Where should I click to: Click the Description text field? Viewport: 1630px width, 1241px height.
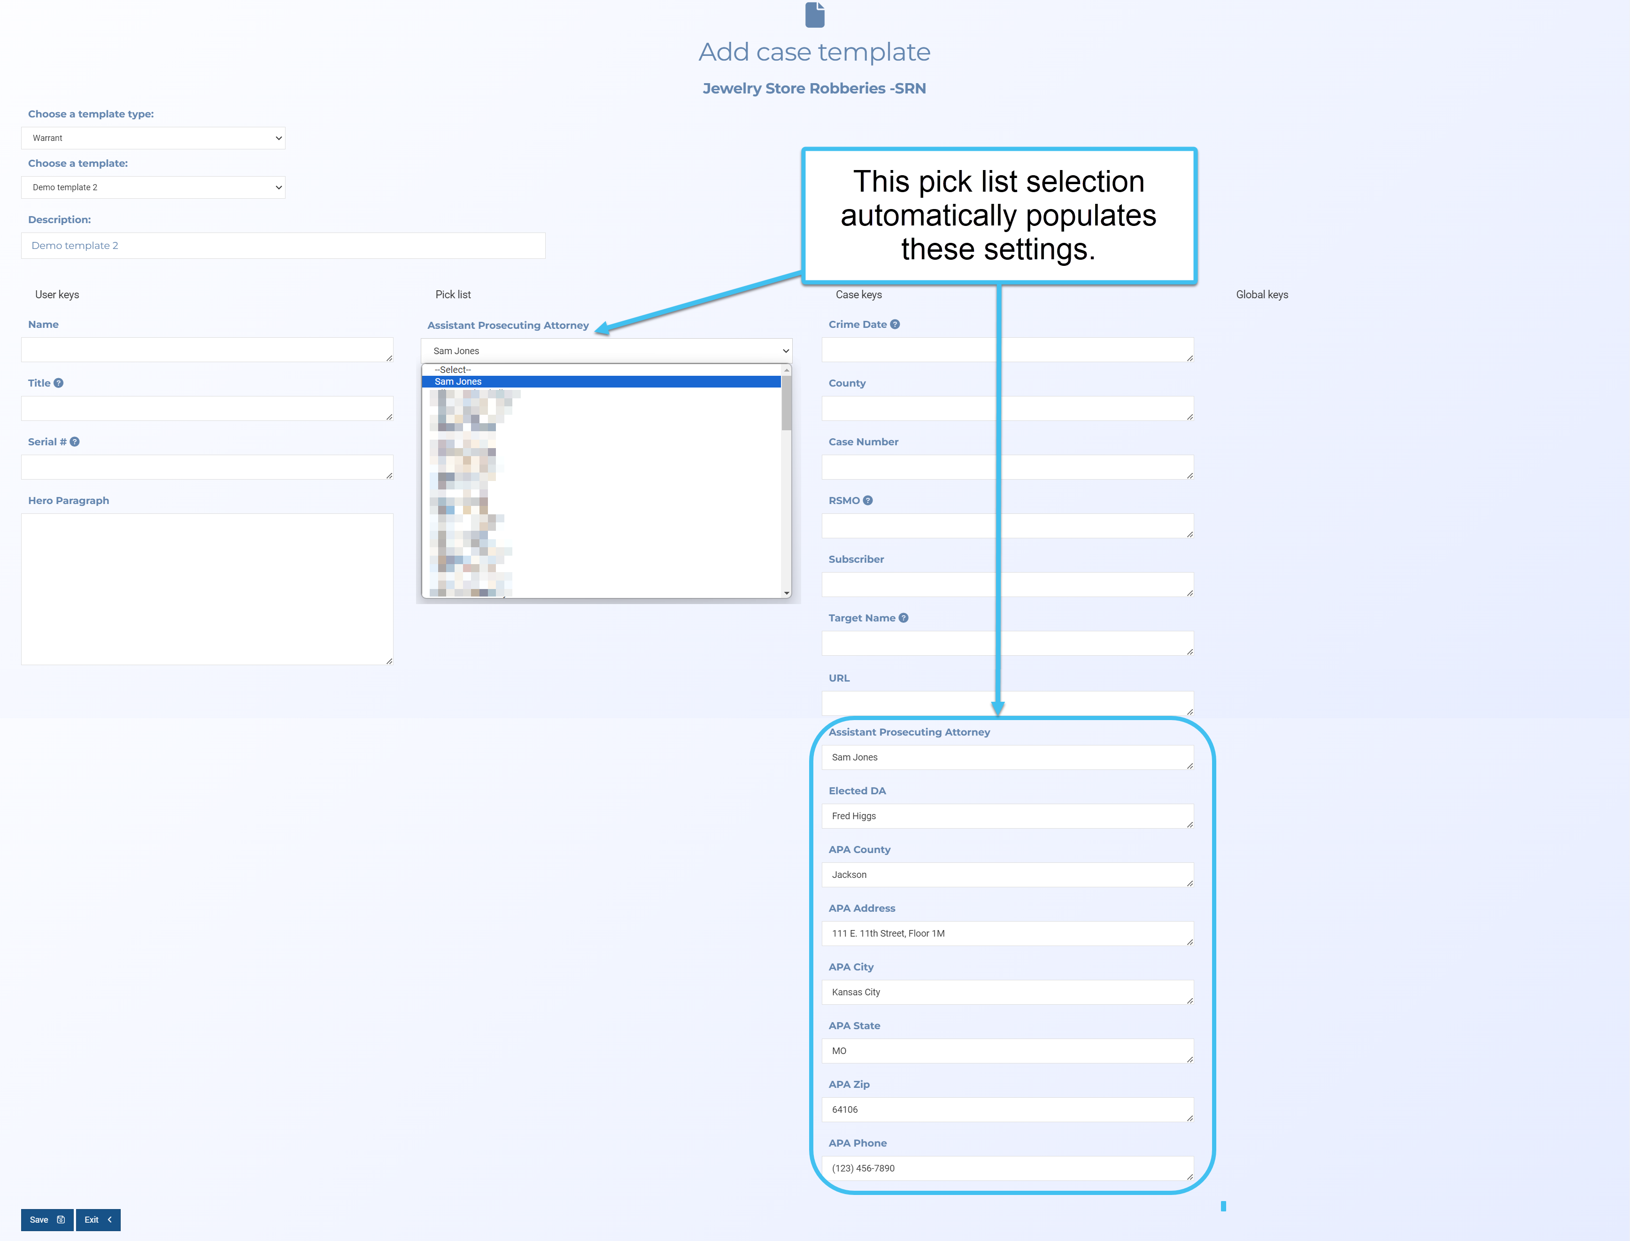283,245
